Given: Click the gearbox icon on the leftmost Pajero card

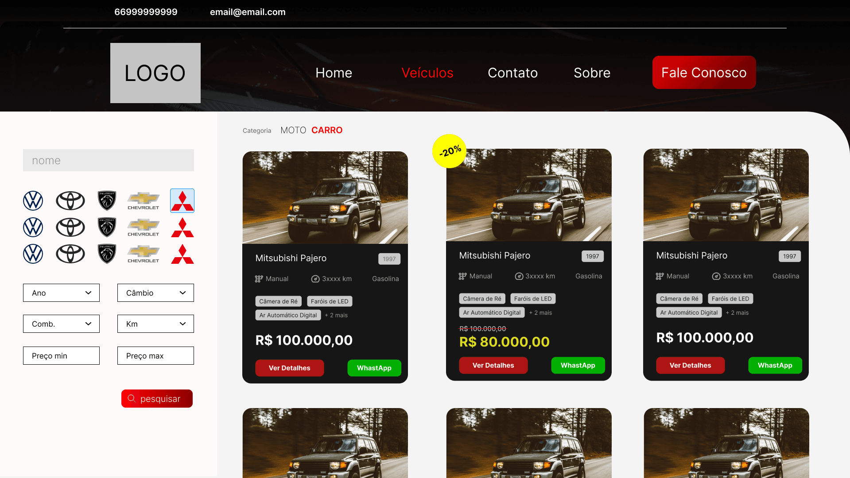Looking at the screenshot, I should [x=259, y=279].
